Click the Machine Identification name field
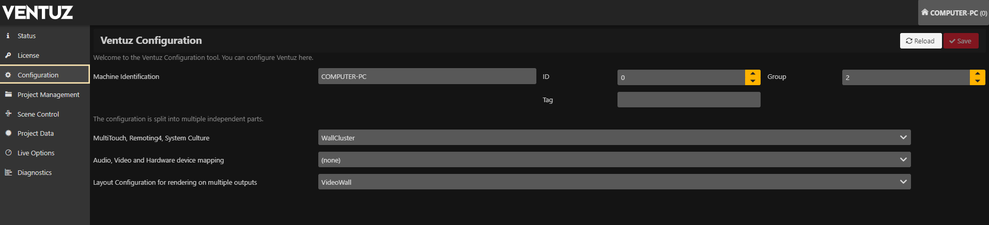Screen dimensions: 989x225 (427, 76)
